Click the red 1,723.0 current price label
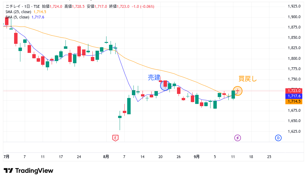The width and height of the screenshot is (307, 180). [x=294, y=91]
